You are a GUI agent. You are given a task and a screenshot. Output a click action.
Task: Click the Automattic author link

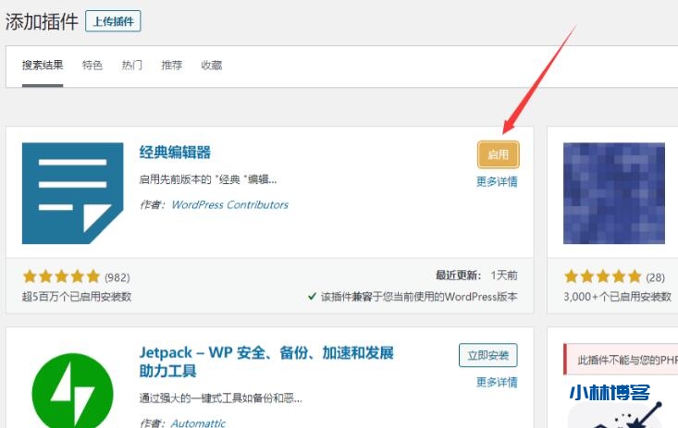[x=198, y=422]
